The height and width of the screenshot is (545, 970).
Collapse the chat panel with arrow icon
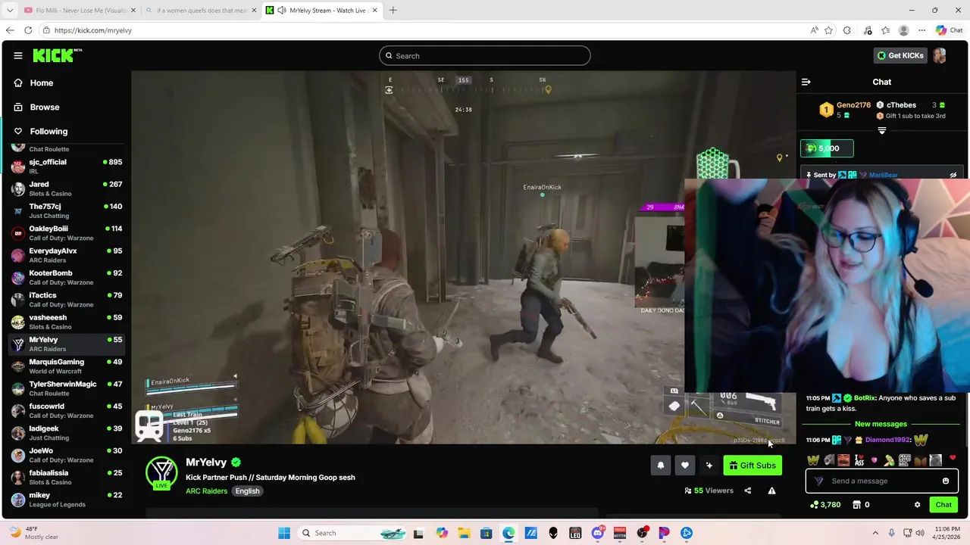point(806,82)
